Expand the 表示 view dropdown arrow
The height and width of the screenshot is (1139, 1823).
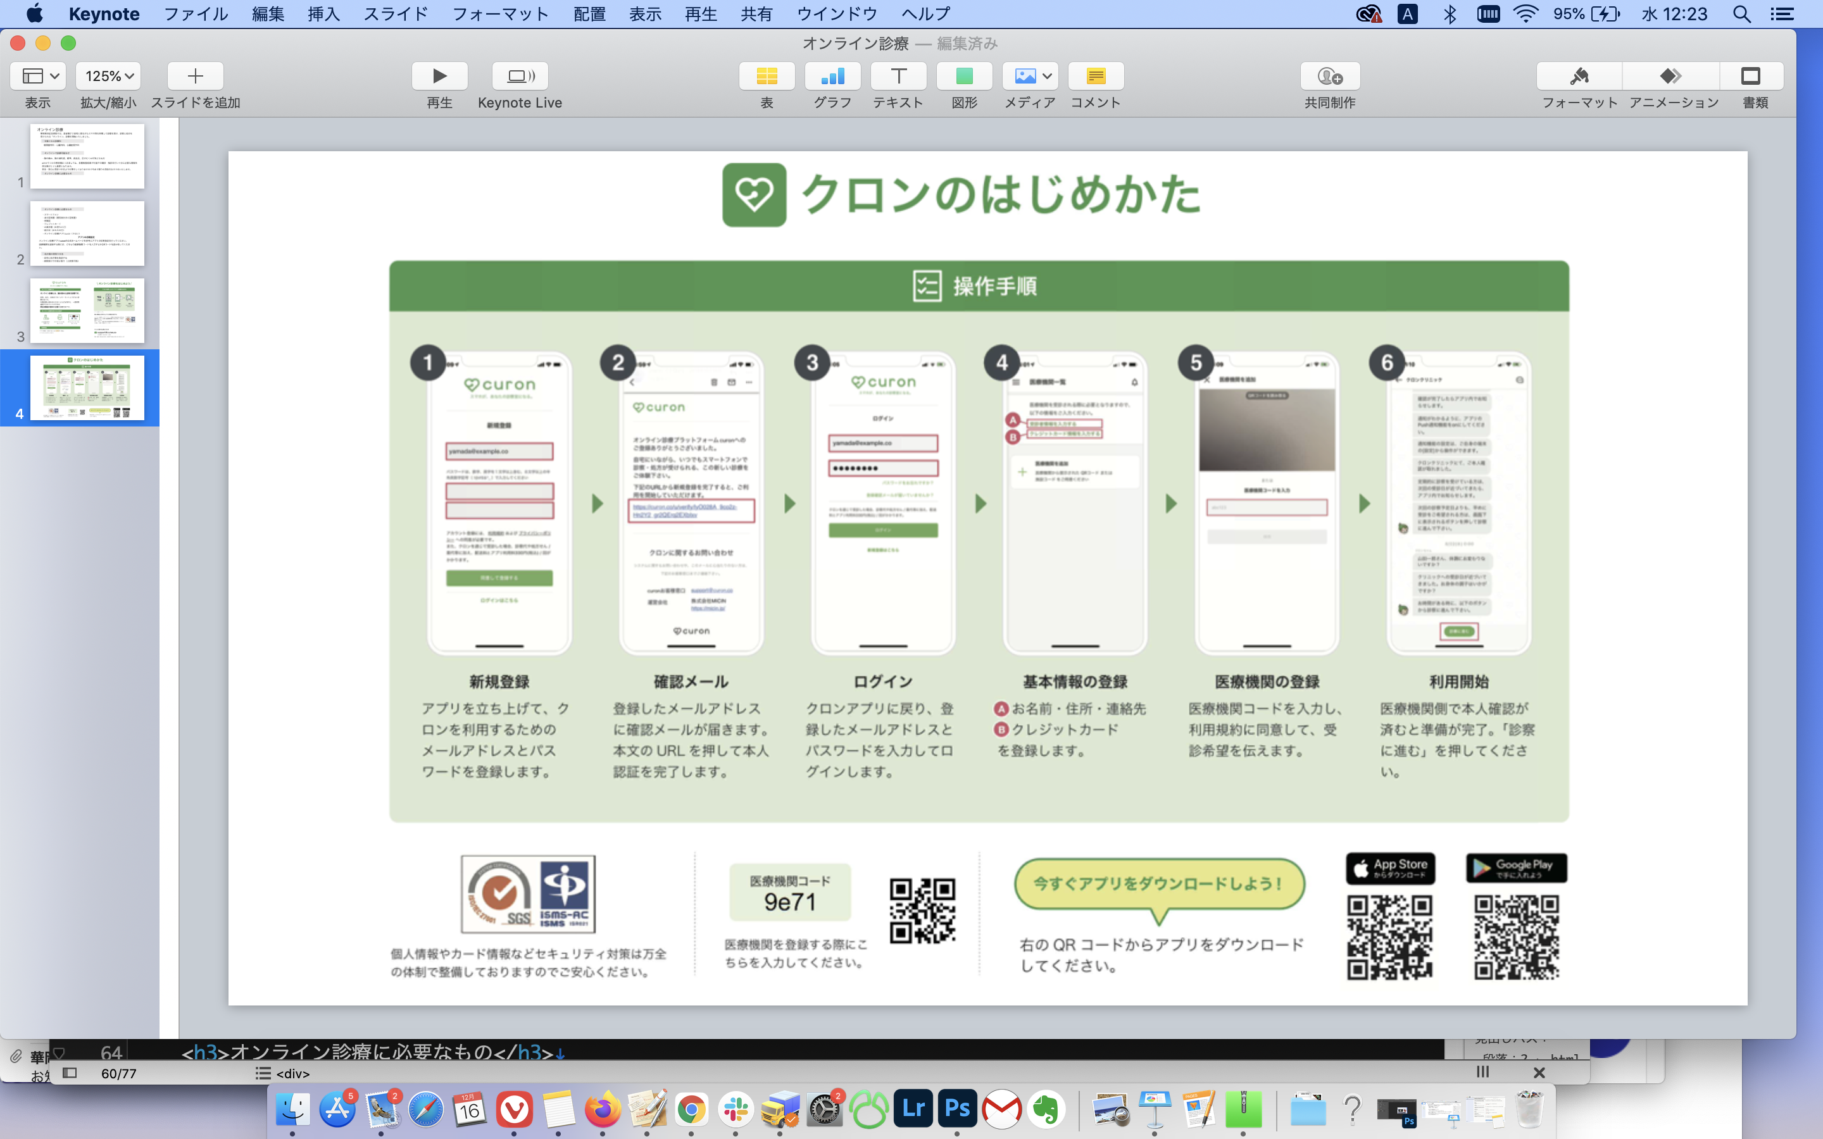pos(55,76)
